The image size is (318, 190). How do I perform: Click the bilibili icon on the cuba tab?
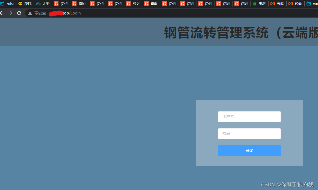point(2,4)
